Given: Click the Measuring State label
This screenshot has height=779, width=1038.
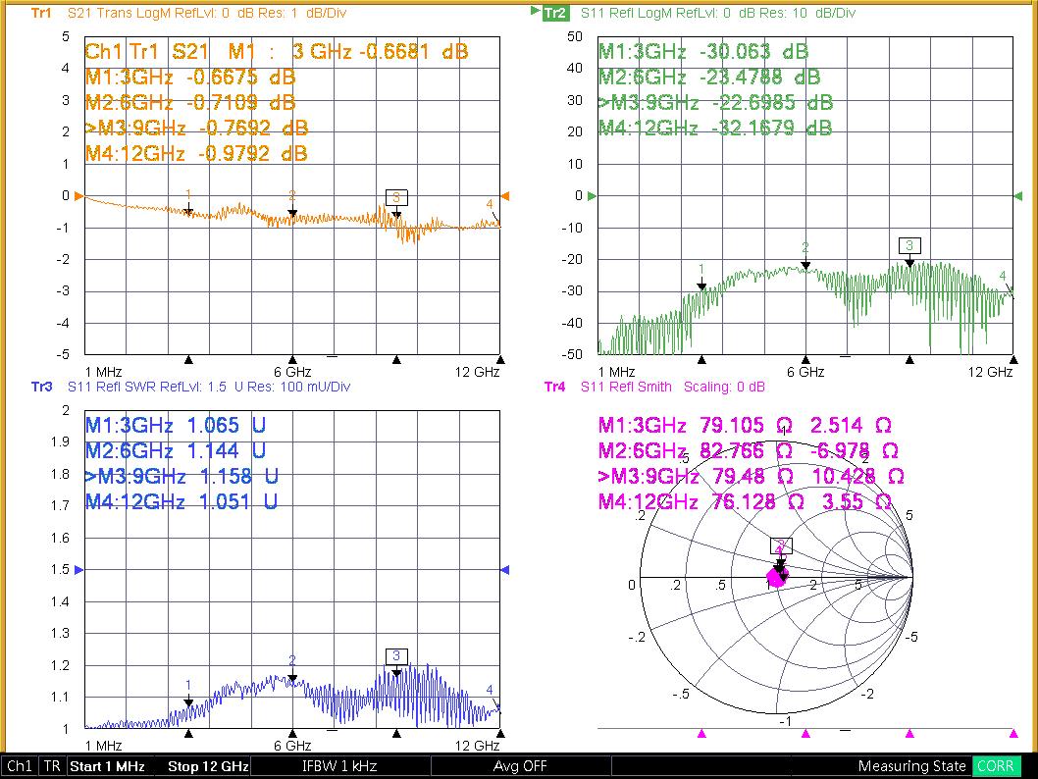Looking at the screenshot, I should click(x=912, y=766).
